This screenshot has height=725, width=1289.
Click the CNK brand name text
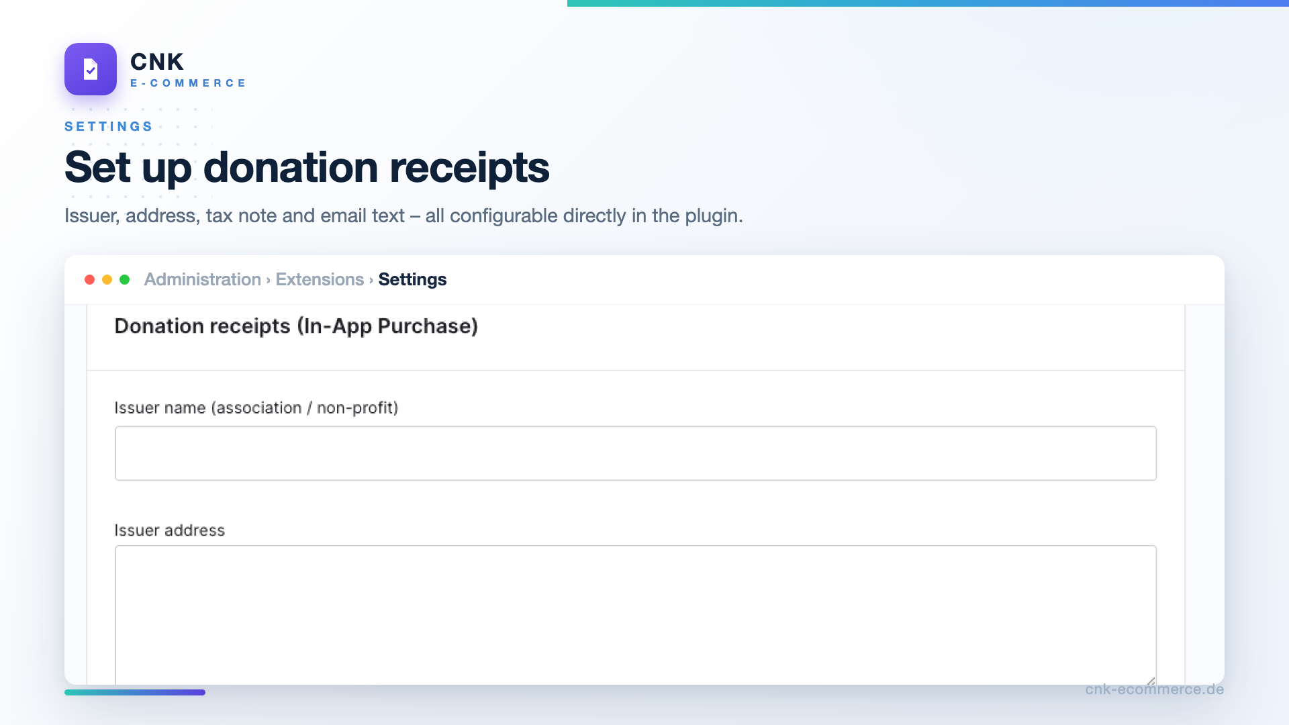tap(156, 62)
